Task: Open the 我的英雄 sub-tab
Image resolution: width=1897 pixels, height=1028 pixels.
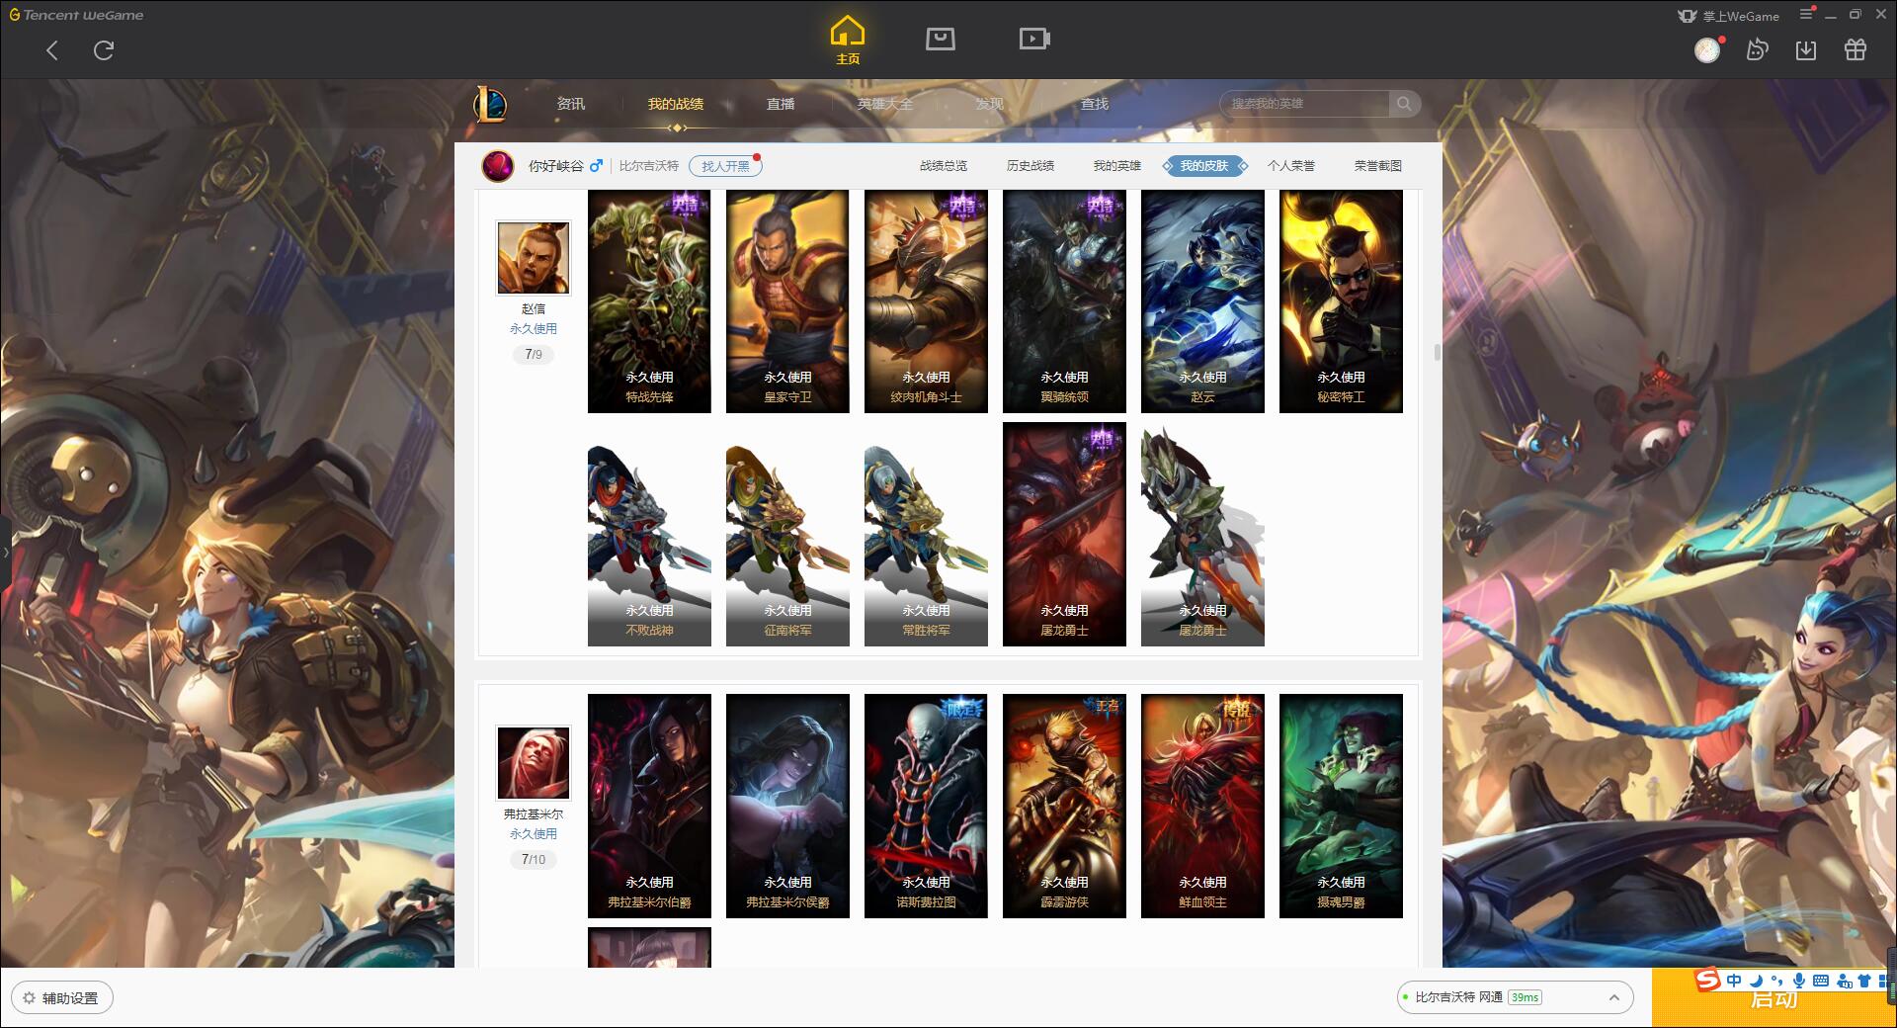Action: click(x=1117, y=166)
